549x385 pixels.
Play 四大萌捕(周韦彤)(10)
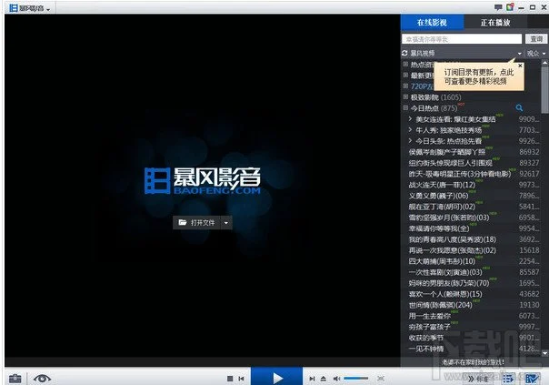[442, 261]
